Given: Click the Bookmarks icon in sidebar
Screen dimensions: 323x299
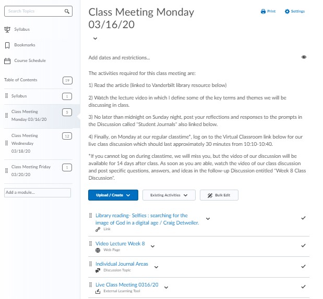Looking at the screenshot, I should pyautogui.click(x=7, y=45).
